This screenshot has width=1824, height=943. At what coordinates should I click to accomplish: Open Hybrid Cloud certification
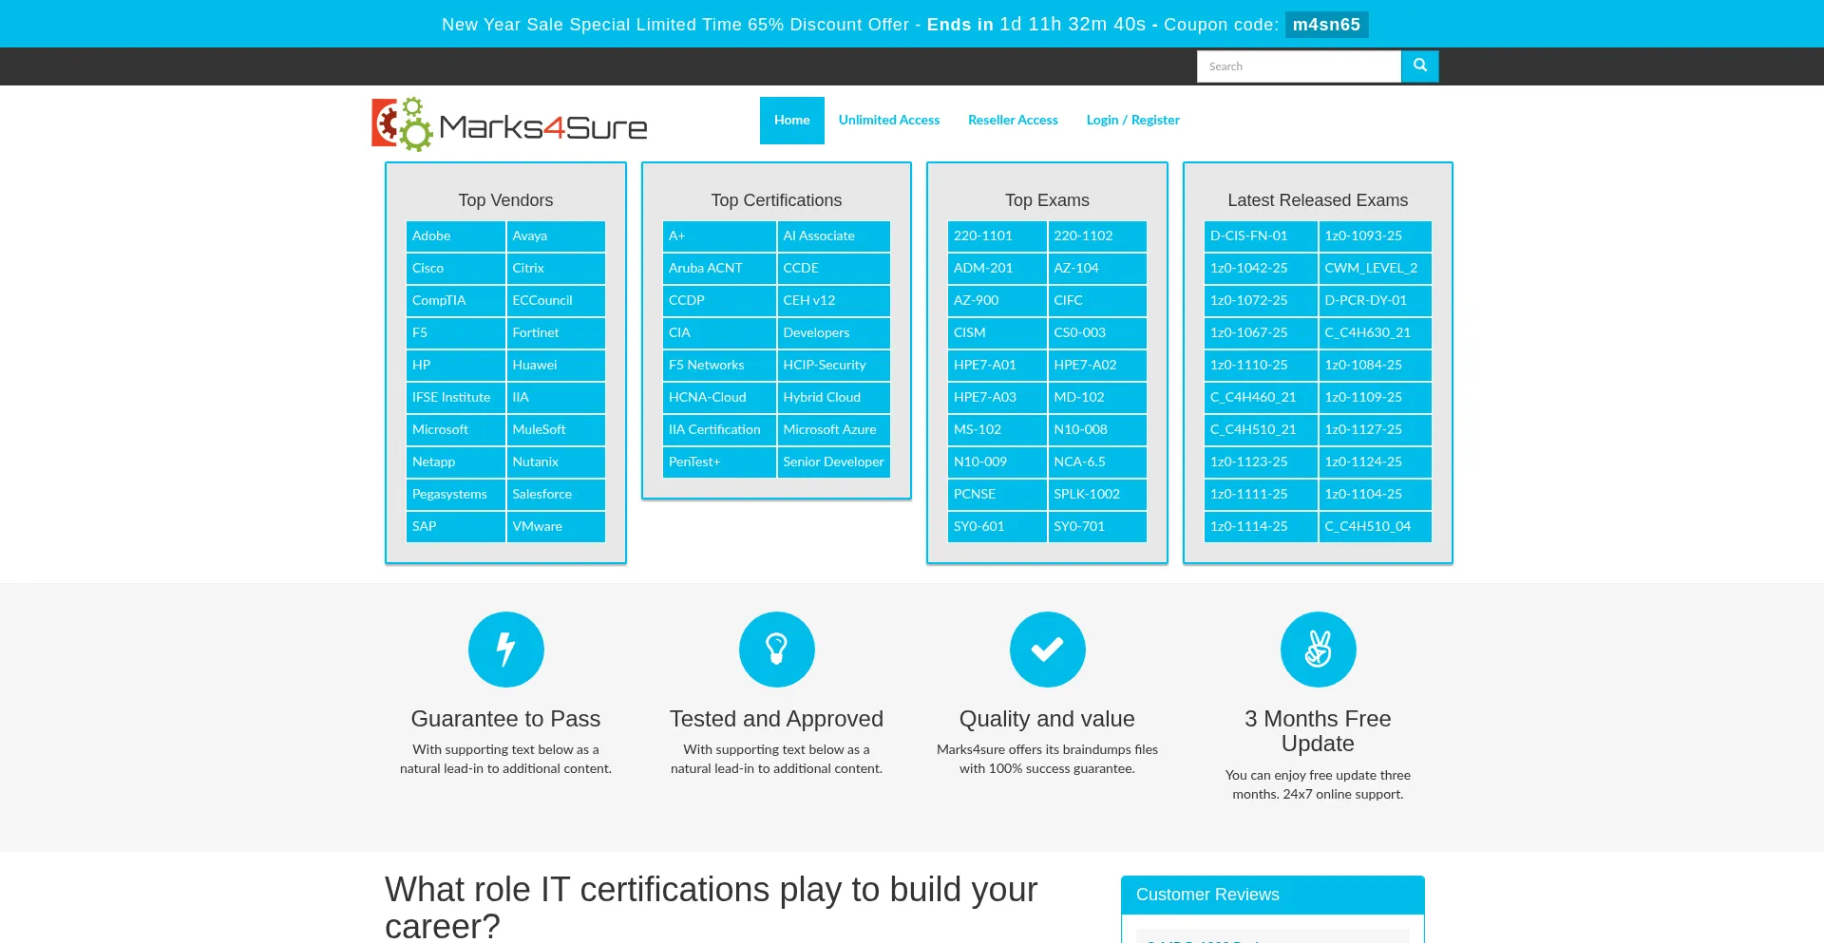(833, 397)
